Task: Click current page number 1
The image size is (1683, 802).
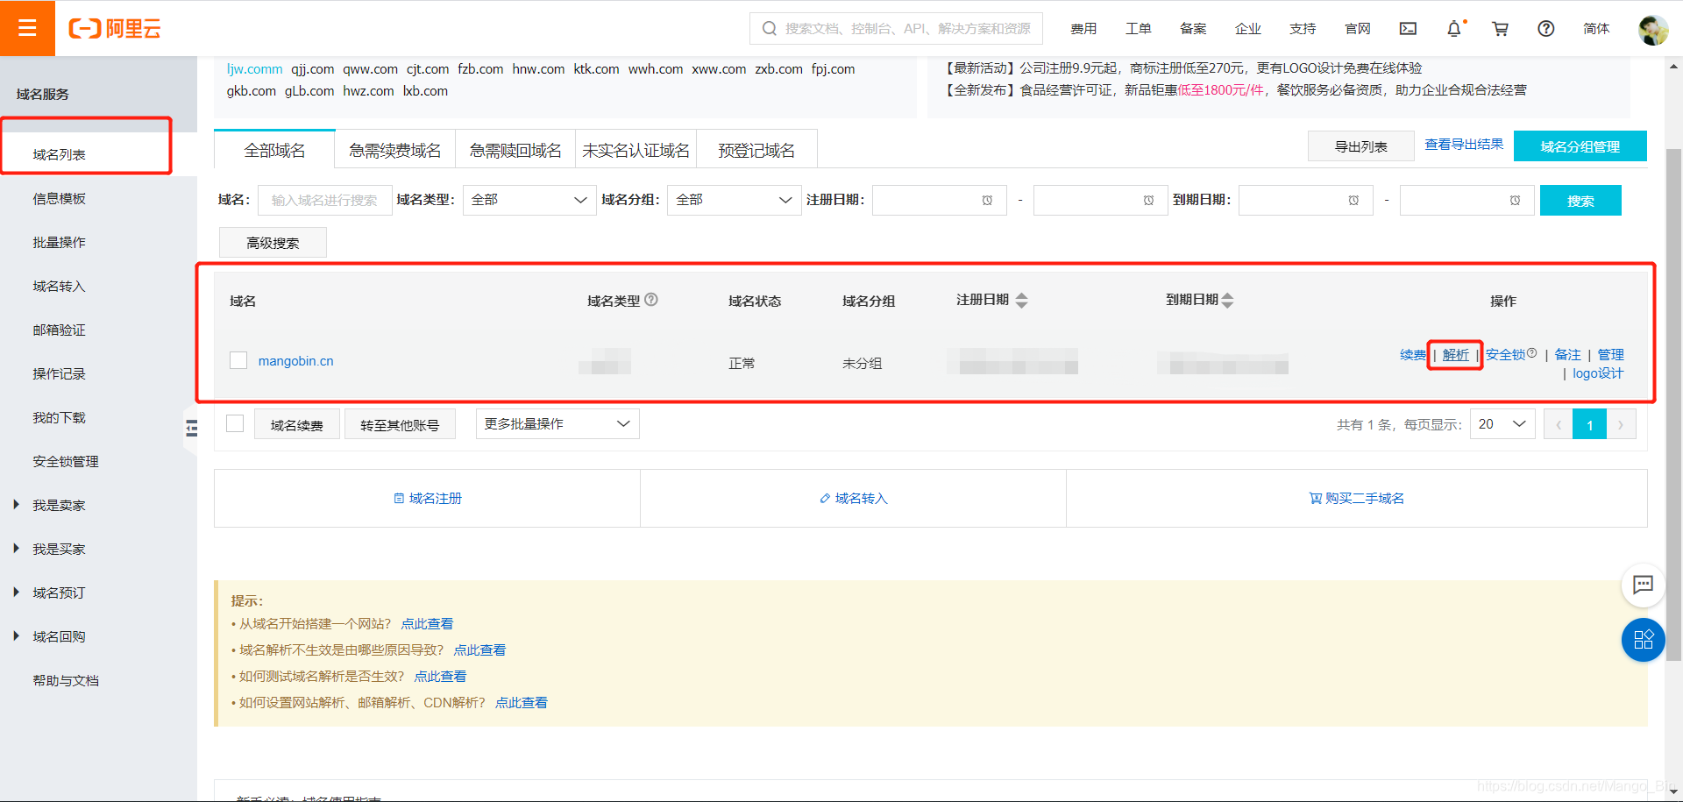Action: point(1589,425)
